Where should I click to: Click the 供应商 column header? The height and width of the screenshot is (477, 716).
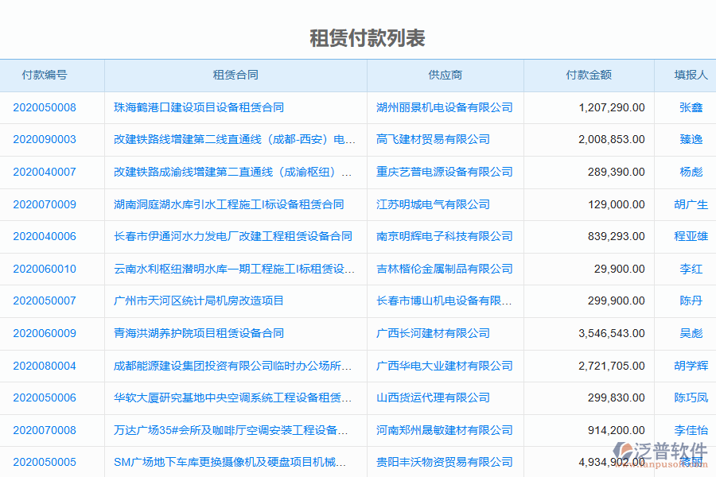click(444, 75)
